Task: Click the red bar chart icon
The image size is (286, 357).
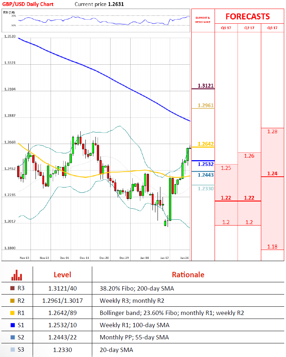Action: pyautogui.click(x=17, y=275)
